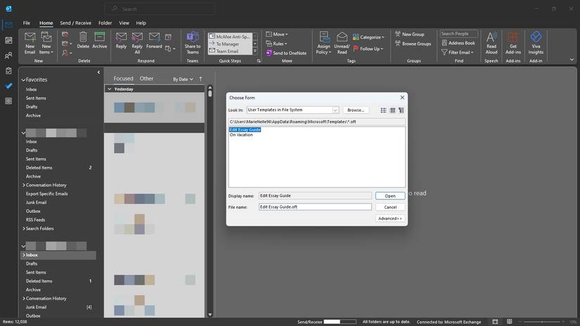Click New Group in ribbon
The width and height of the screenshot is (580, 326).
409,34
